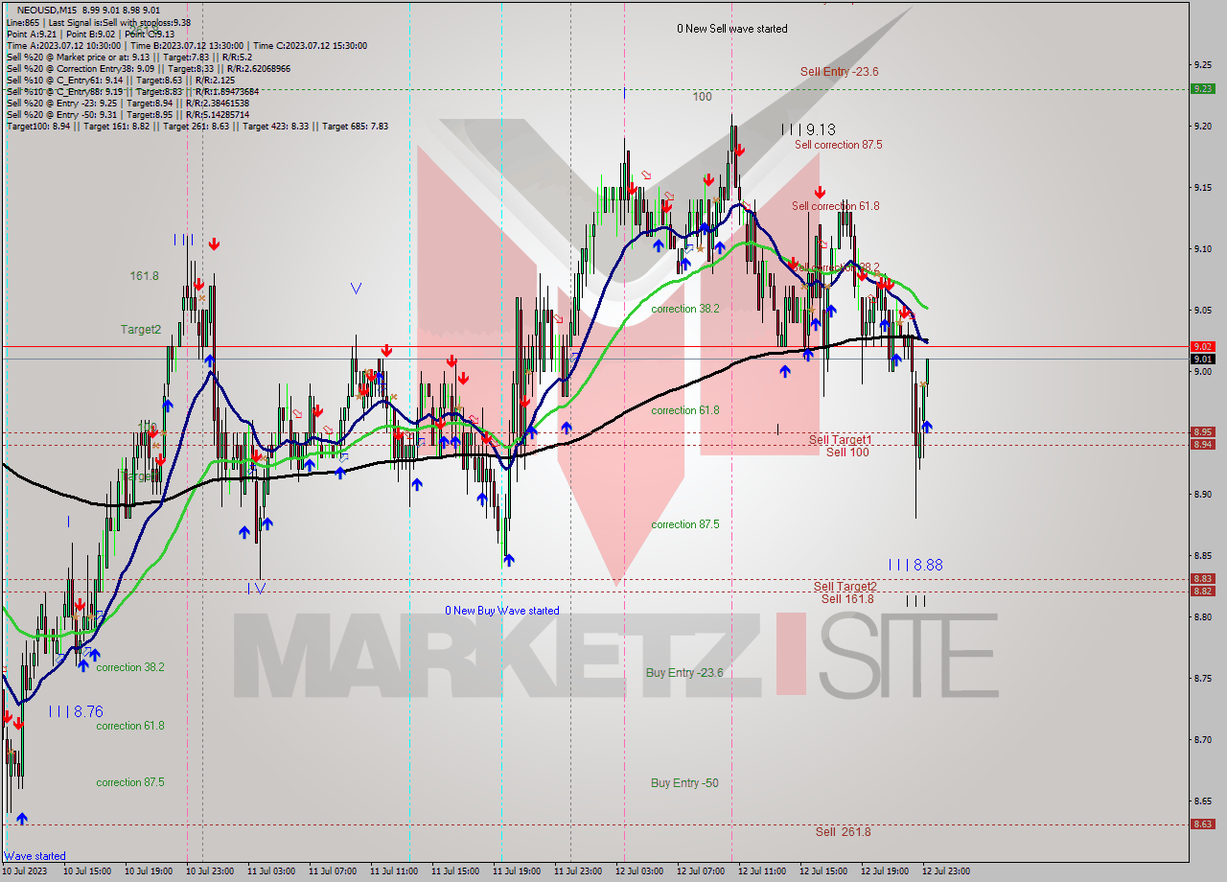The image size is (1227, 882).
Task: Click the 9.25 price axis value
Action: (x=1203, y=64)
